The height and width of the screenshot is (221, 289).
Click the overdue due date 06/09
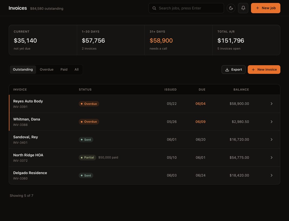(201, 122)
